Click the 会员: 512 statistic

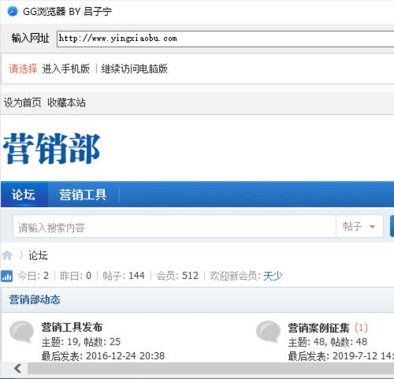coord(177,276)
